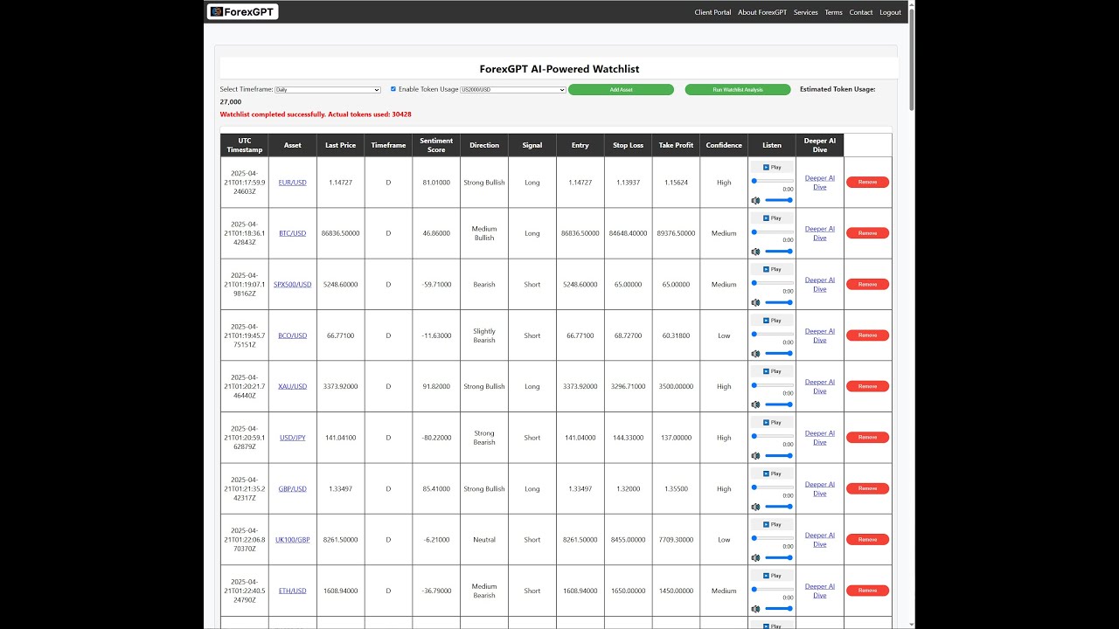Open the Contact navigation item
Image resolution: width=1119 pixels, height=629 pixels.
coord(861,12)
